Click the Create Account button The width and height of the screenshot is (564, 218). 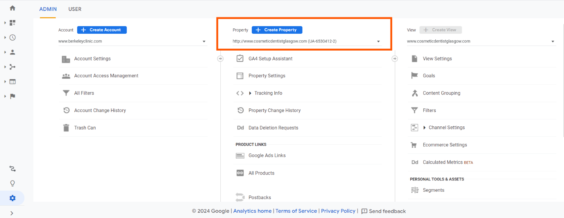click(102, 30)
